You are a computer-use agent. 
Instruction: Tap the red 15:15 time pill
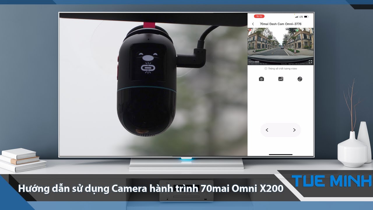tap(259, 16)
